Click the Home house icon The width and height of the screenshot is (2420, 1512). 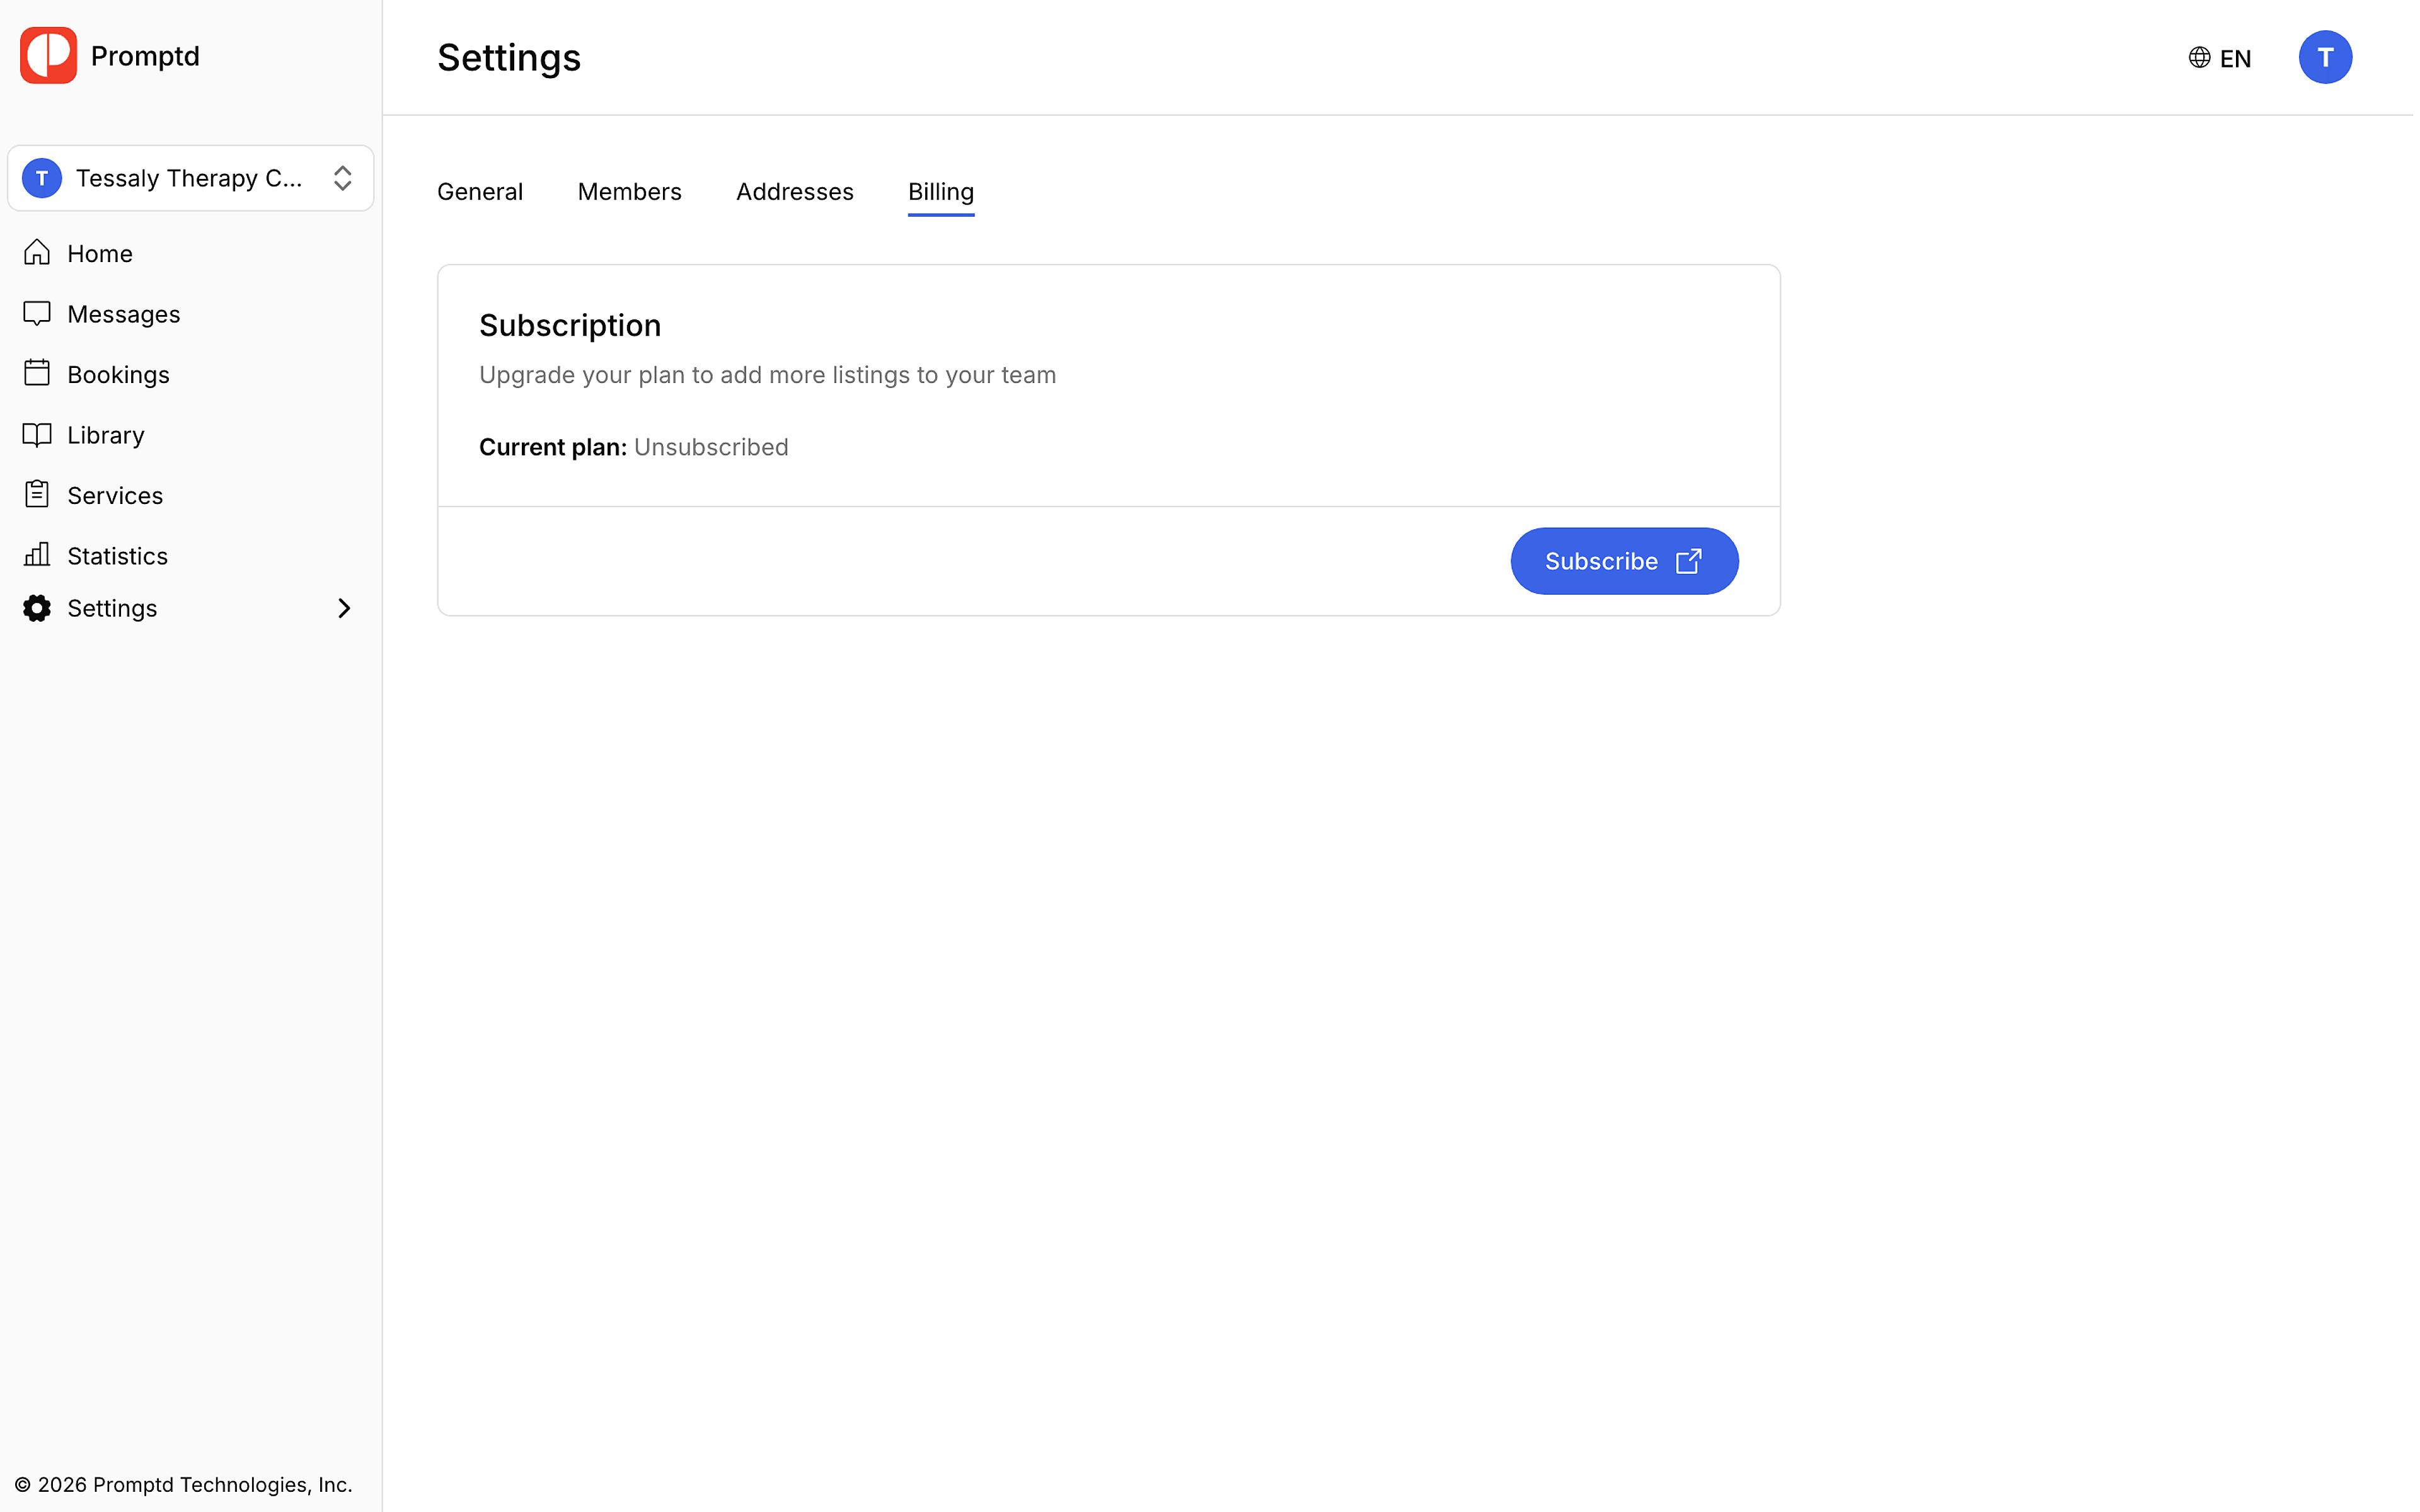[37, 253]
